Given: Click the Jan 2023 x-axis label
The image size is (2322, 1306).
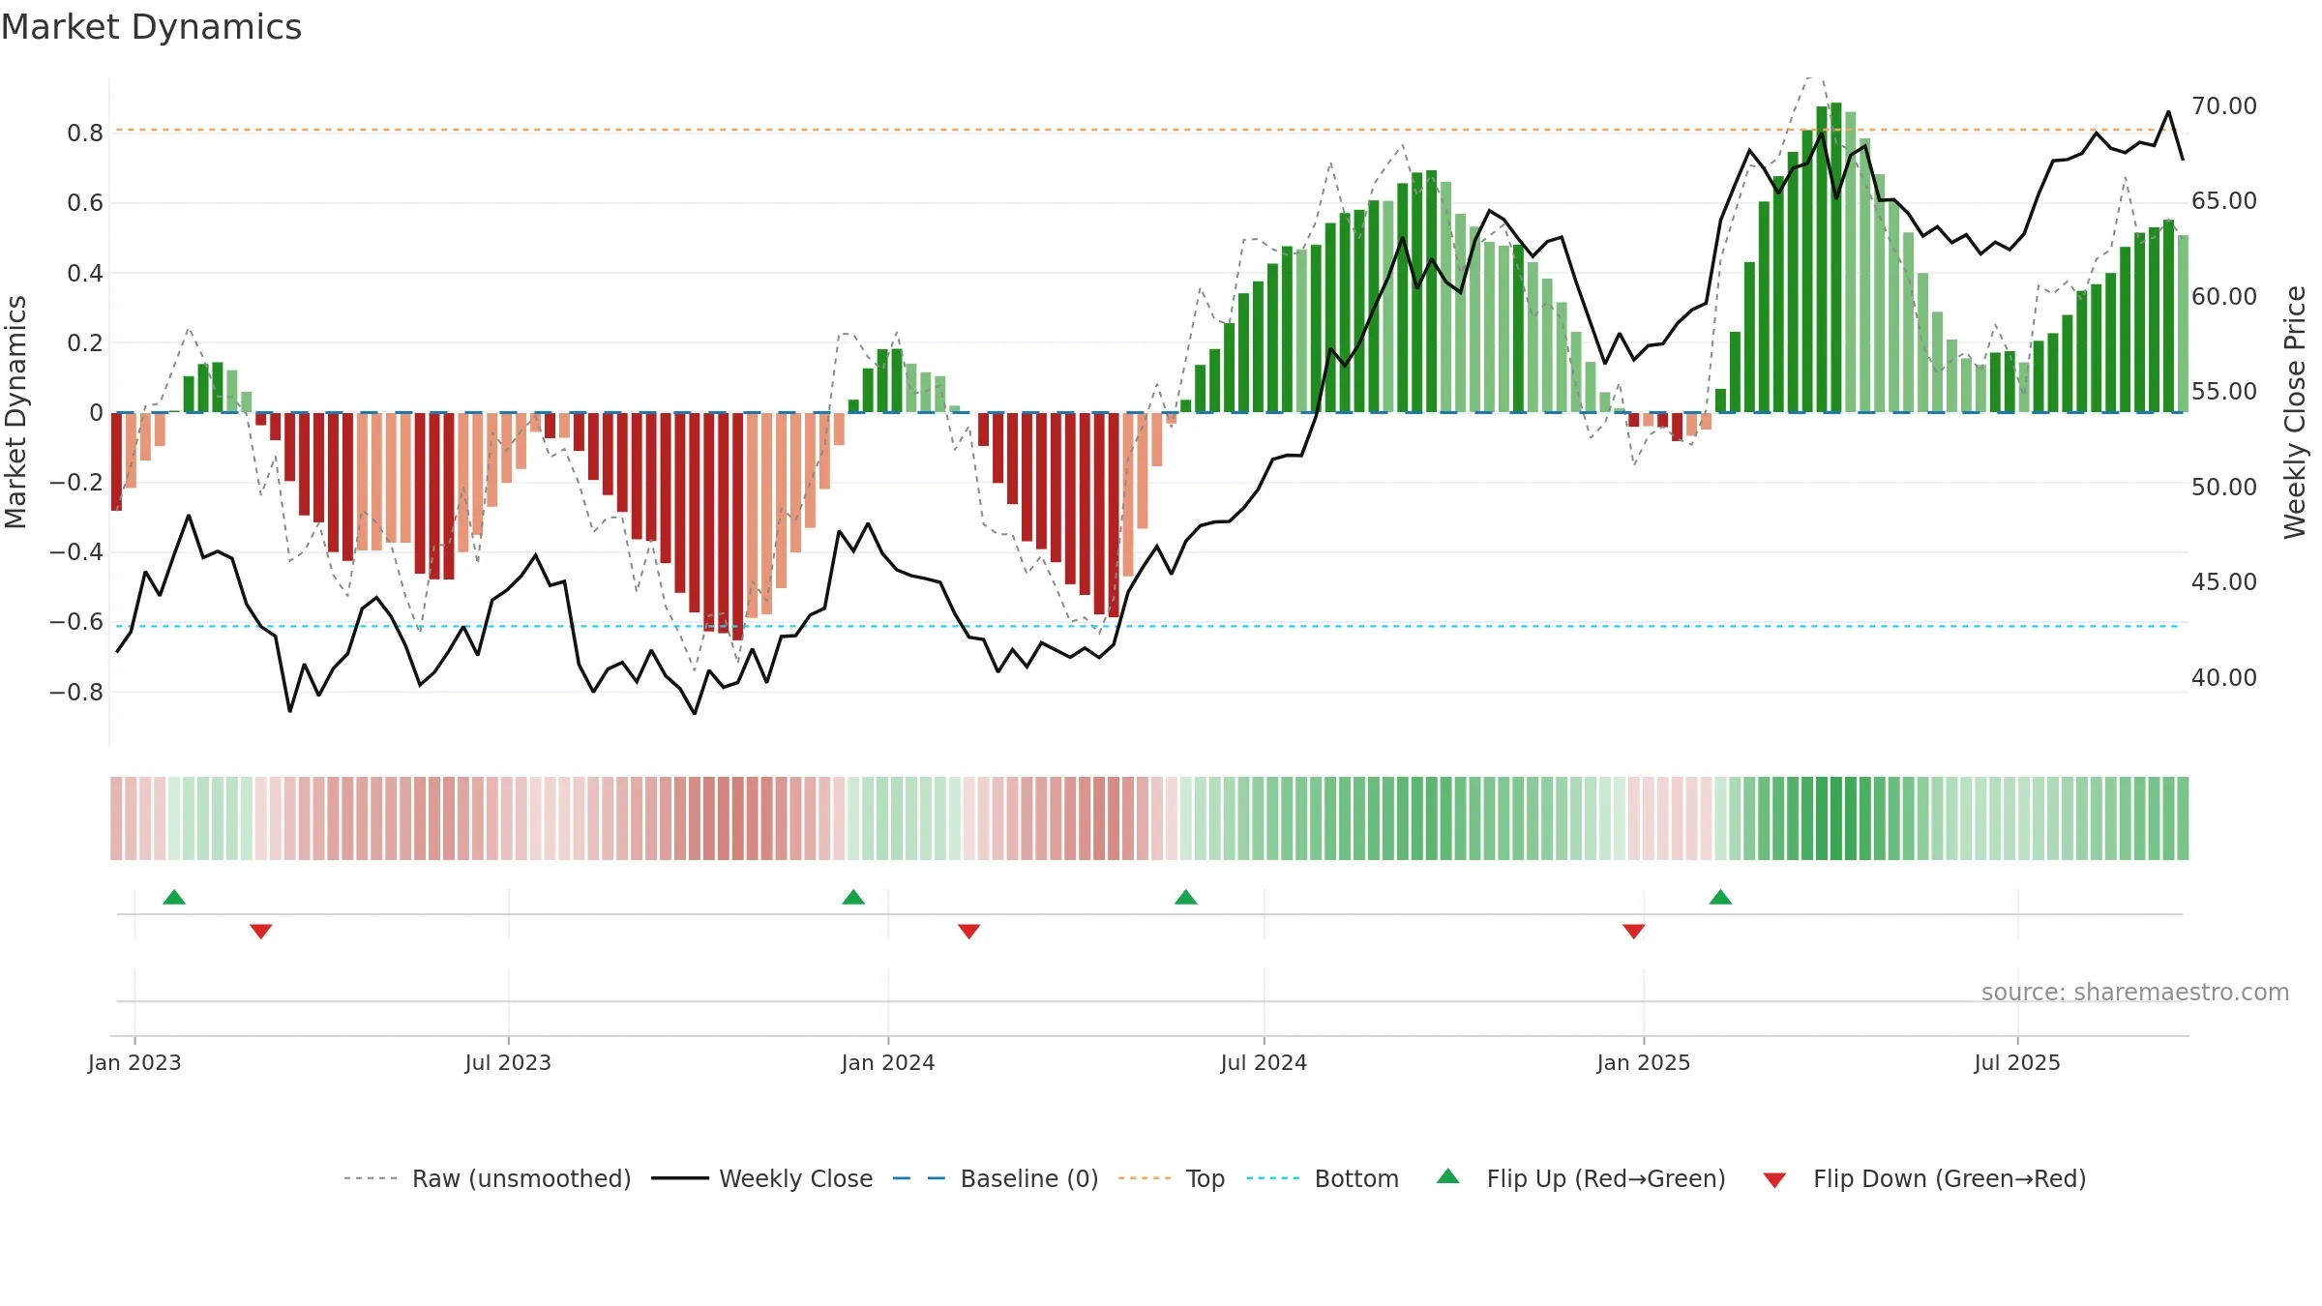Looking at the screenshot, I should point(134,1062).
